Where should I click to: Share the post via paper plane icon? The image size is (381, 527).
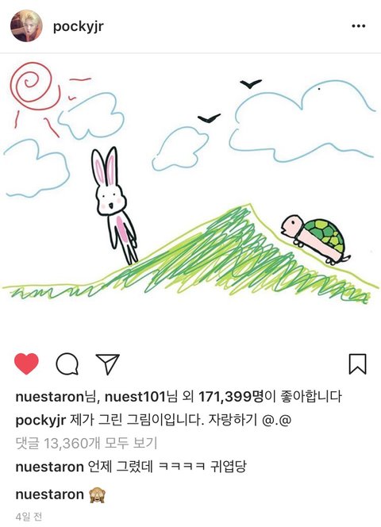tap(108, 364)
